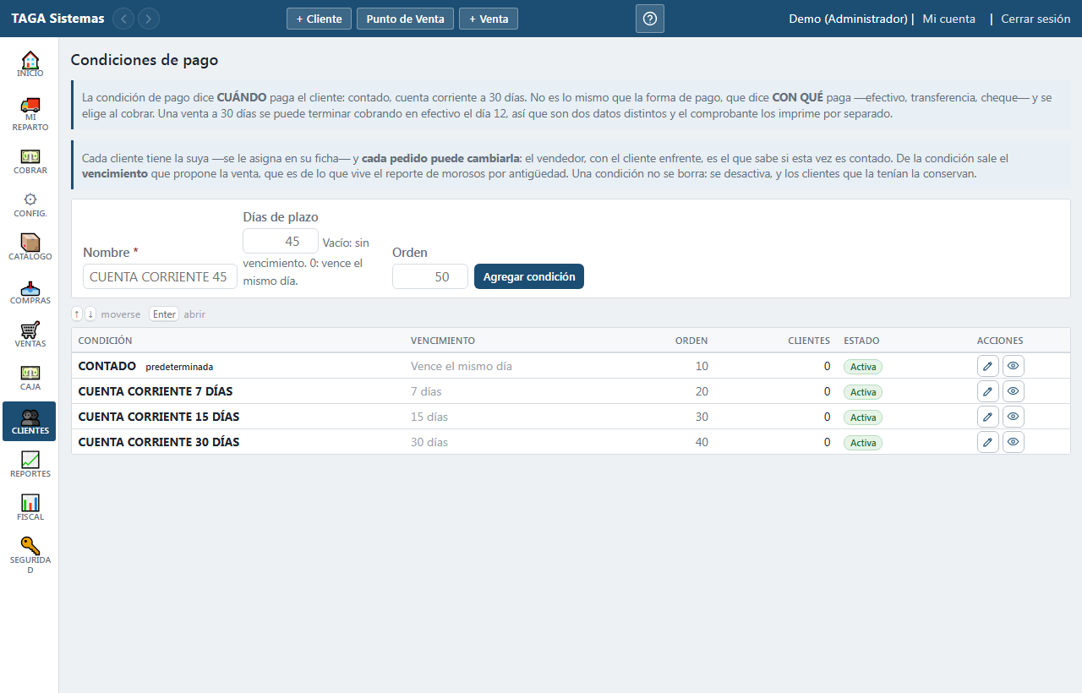Click 'Vence el mismo día' cell

click(x=462, y=366)
